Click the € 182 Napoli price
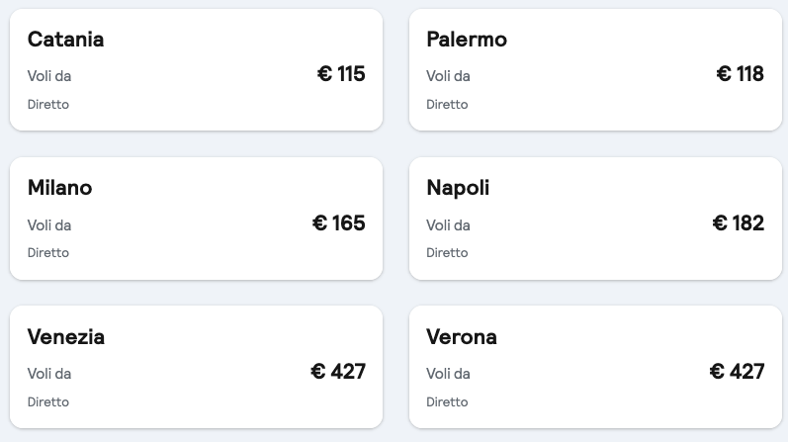The height and width of the screenshot is (442, 788). (x=739, y=222)
